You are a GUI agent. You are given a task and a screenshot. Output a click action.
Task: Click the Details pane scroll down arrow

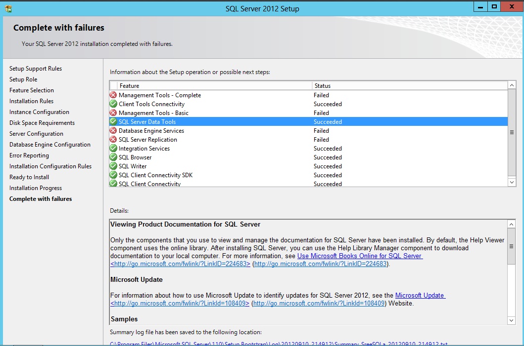pyautogui.click(x=512, y=321)
